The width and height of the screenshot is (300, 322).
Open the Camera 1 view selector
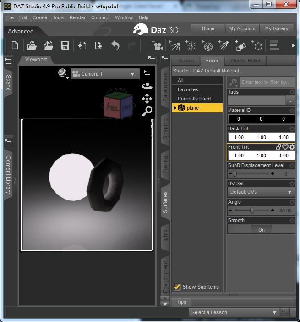(x=105, y=74)
